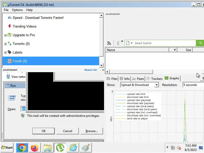The image size is (204, 153).
Task: Expand the Labels node
Action: click(x=5, y=53)
